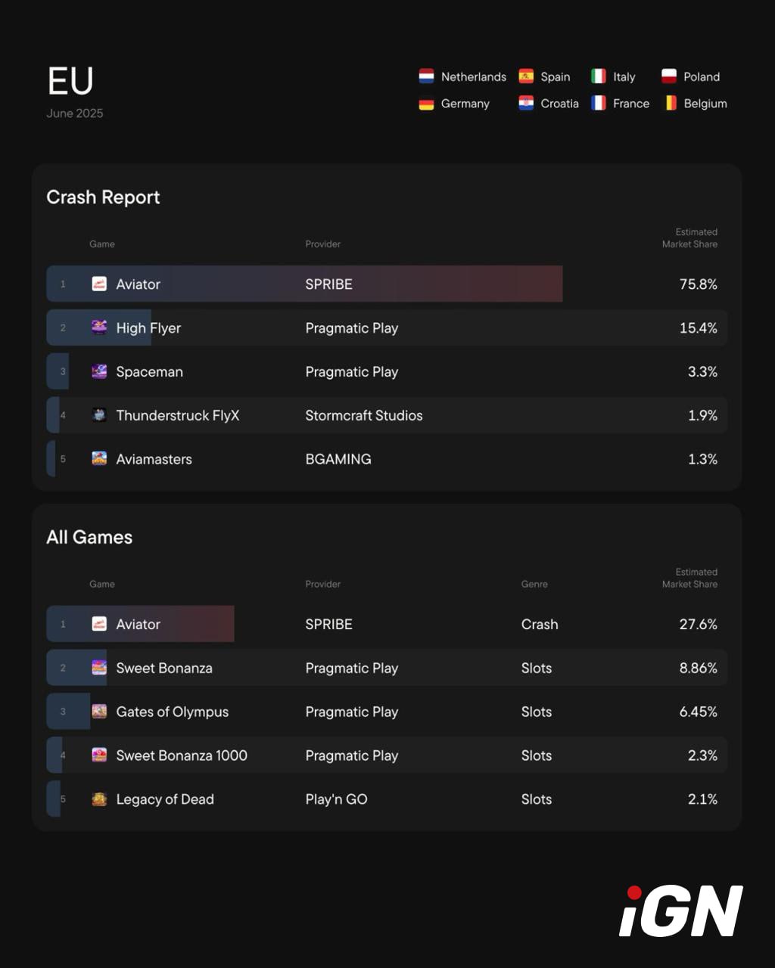Click the Aviator game icon in Crash Report
The image size is (775, 968).
point(99,284)
